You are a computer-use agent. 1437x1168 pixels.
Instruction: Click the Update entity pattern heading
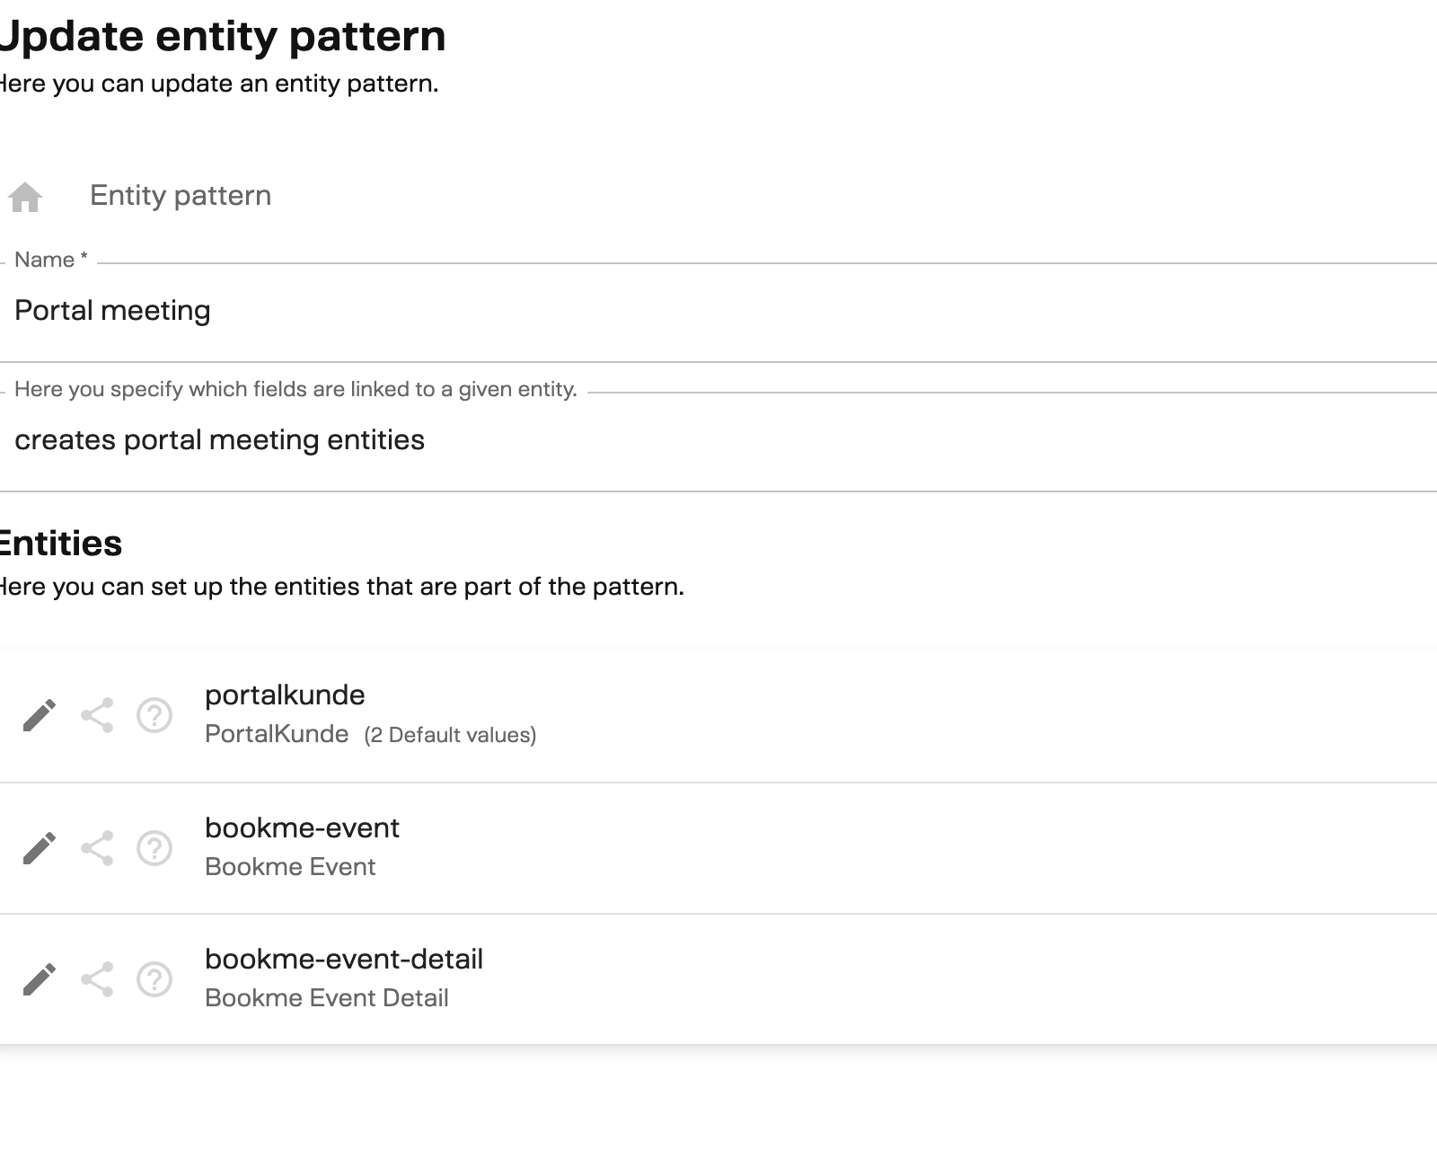click(223, 36)
